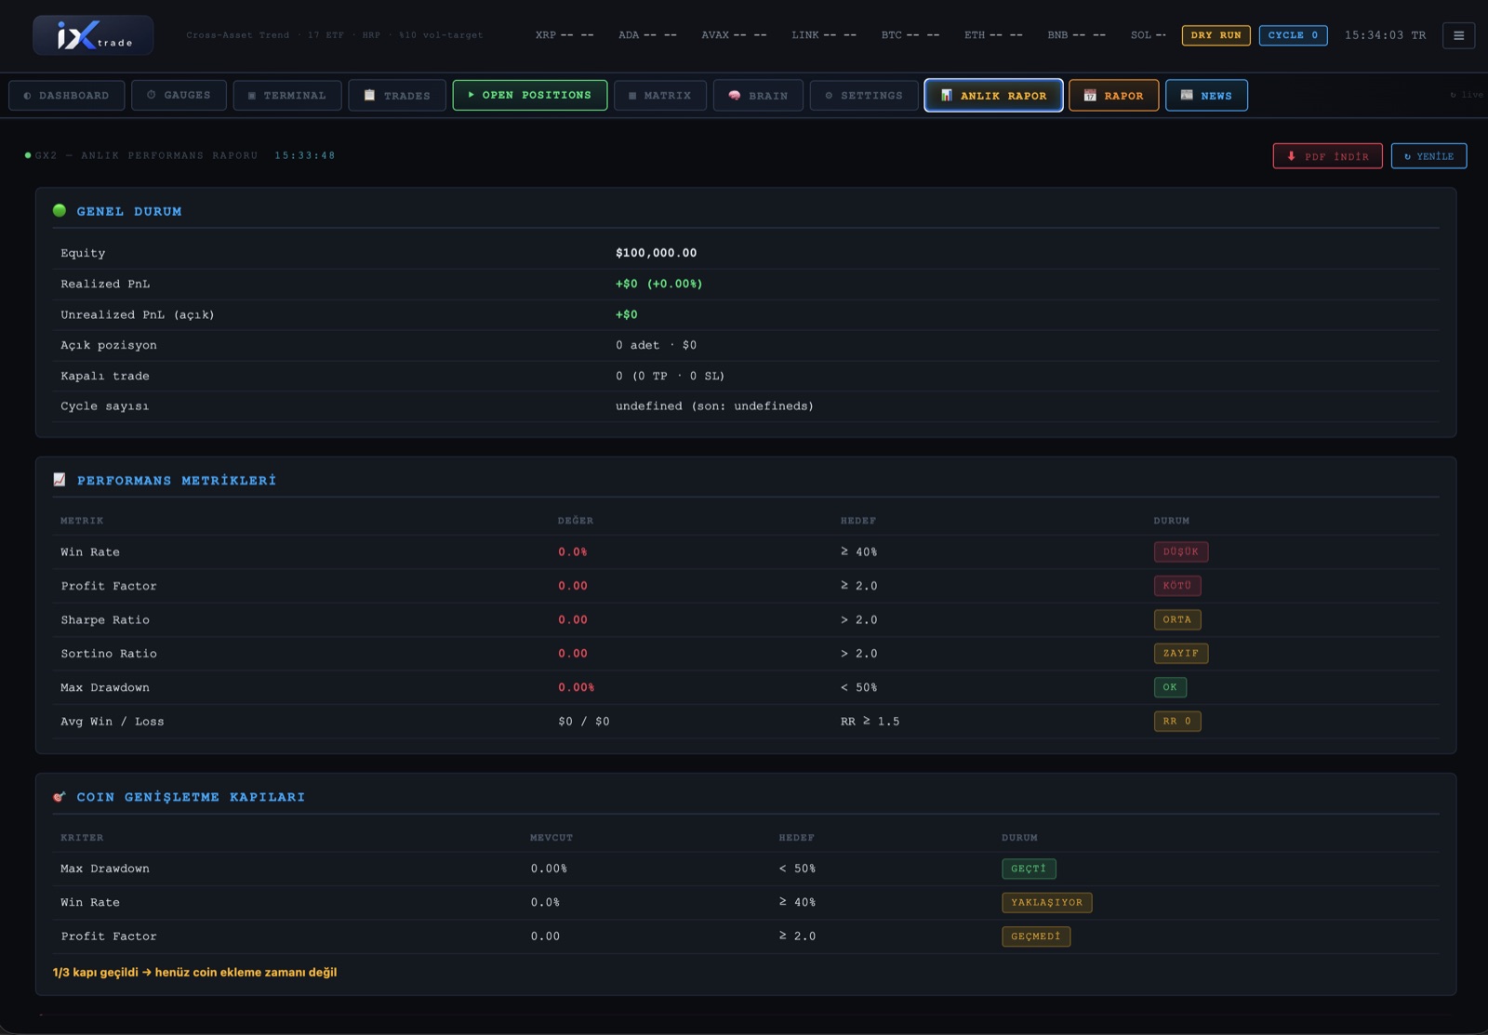Click the YAKLAŞIYOR status badge

tap(1047, 902)
